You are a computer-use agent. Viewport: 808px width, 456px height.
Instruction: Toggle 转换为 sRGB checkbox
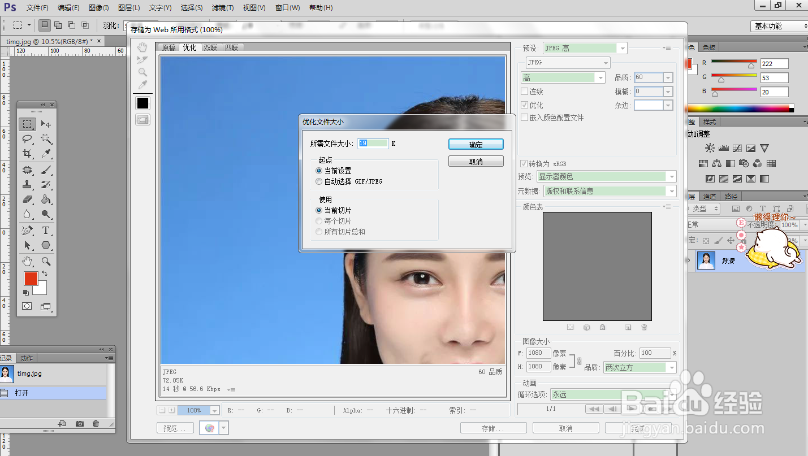pyautogui.click(x=524, y=164)
